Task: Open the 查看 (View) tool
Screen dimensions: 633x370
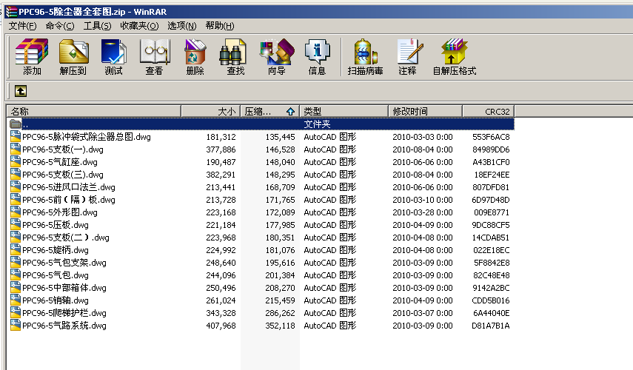Action: [154, 57]
